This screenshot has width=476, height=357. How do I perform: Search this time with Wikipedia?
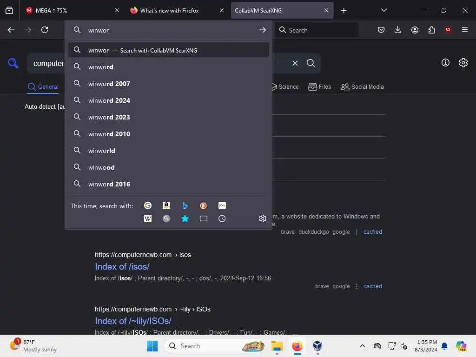[x=148, y=218]
